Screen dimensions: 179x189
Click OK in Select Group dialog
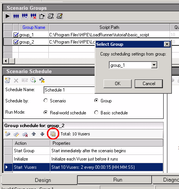coord(117,84)
